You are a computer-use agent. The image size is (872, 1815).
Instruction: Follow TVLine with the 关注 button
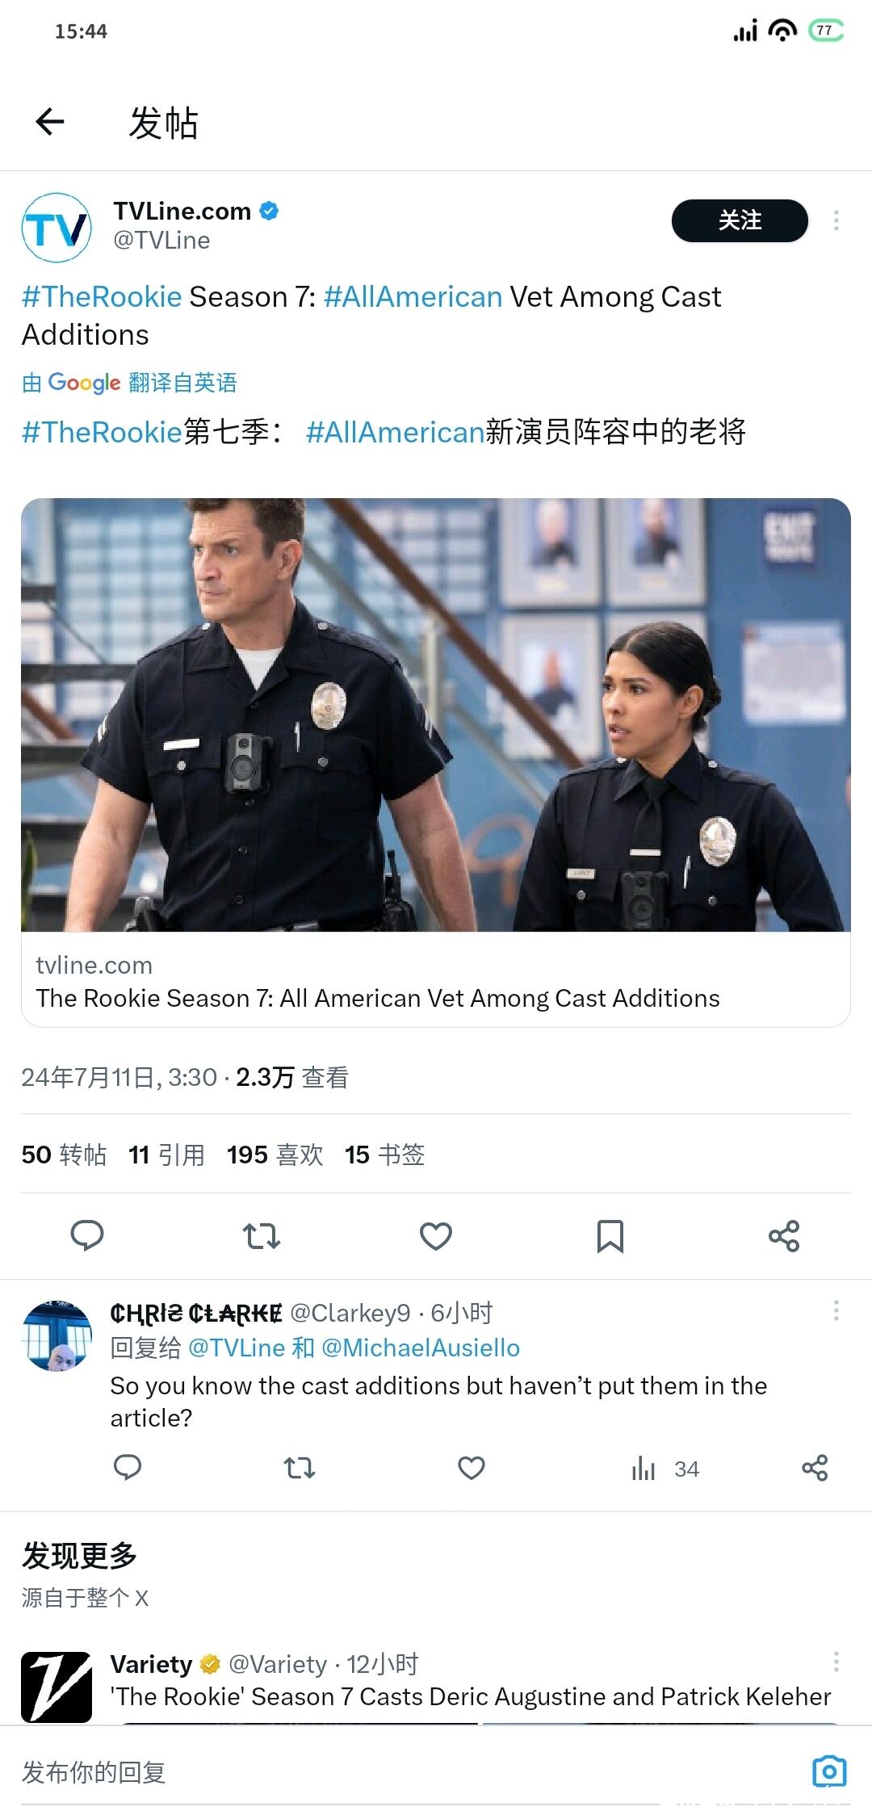click(x=740, y=220)
